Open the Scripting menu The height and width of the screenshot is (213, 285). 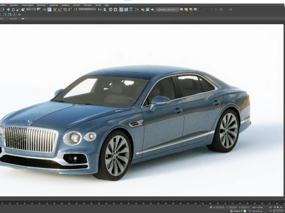65,5
